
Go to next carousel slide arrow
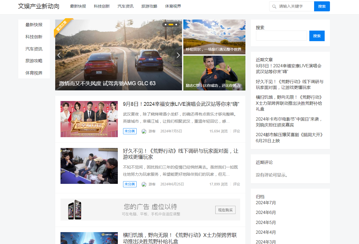tap(178, 55)
